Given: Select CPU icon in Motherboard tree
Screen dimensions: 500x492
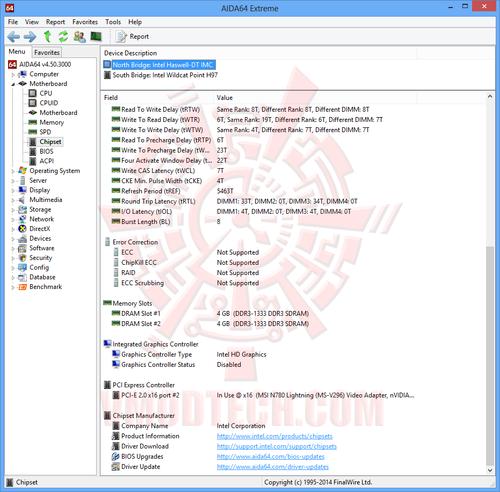Looking at the screenshot, I should coord(33,93).
